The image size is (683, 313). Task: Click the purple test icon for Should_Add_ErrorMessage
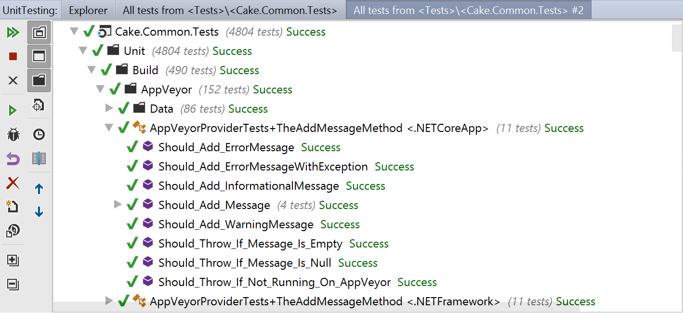pyautogui.click(x=148, y=146)
